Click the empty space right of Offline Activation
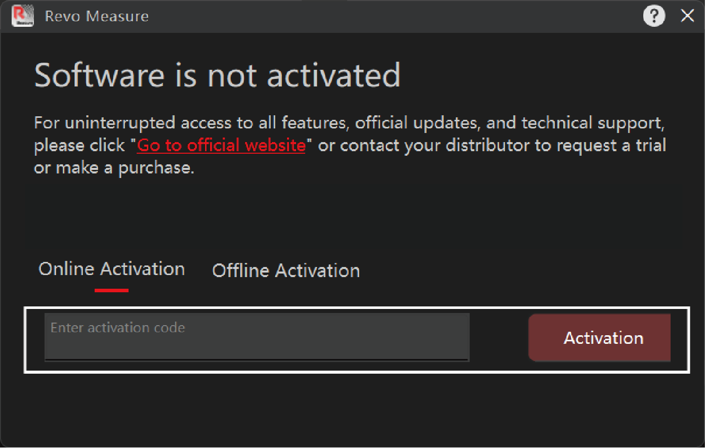 pyautogui.click(x=506, y=271)
